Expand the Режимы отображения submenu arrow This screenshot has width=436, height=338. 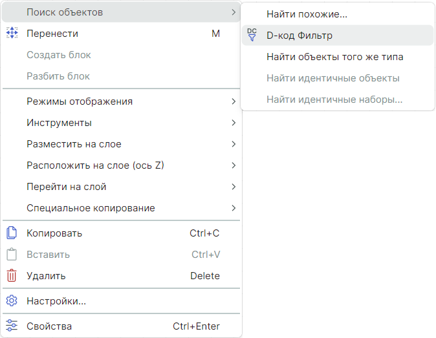[x=233, y=101]
